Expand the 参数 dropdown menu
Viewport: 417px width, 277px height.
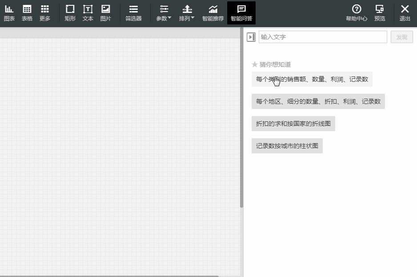(x=164, y=13)
